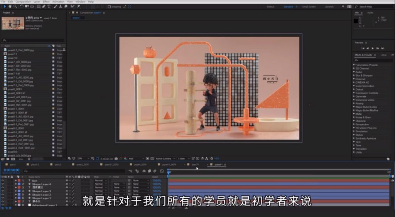This screenshot has height=217, width=395.
Task: Expand the Color Correction effects category
Action: click(x=365, y=86)
